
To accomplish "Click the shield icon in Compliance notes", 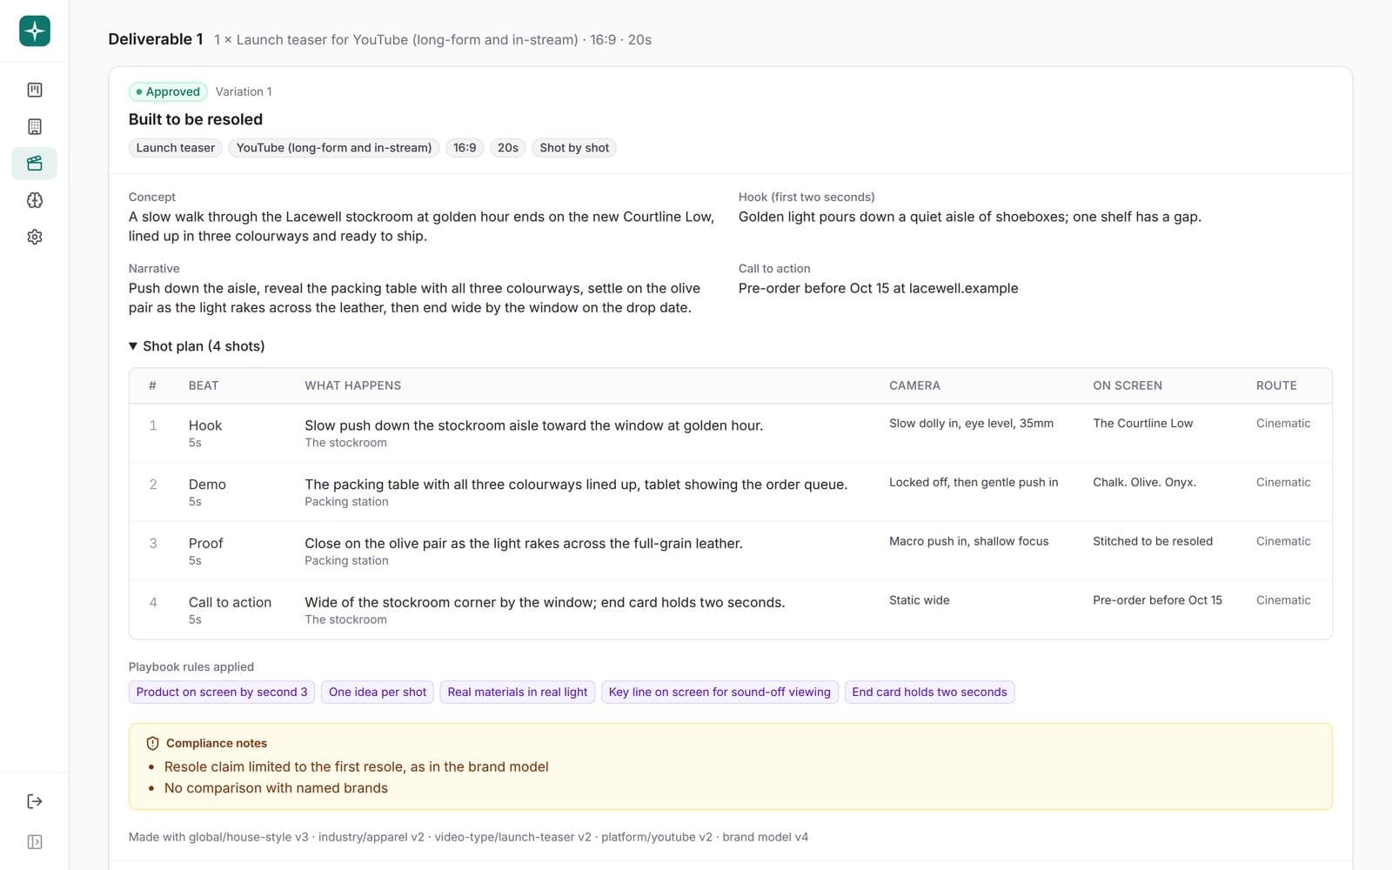I will [152, 743].
